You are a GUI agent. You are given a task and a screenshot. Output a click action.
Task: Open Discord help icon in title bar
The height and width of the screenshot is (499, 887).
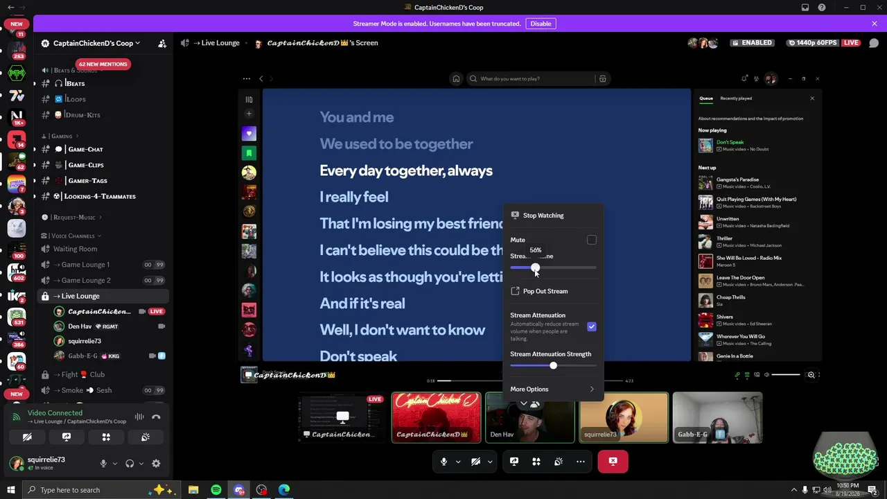(x=822, y=8)
